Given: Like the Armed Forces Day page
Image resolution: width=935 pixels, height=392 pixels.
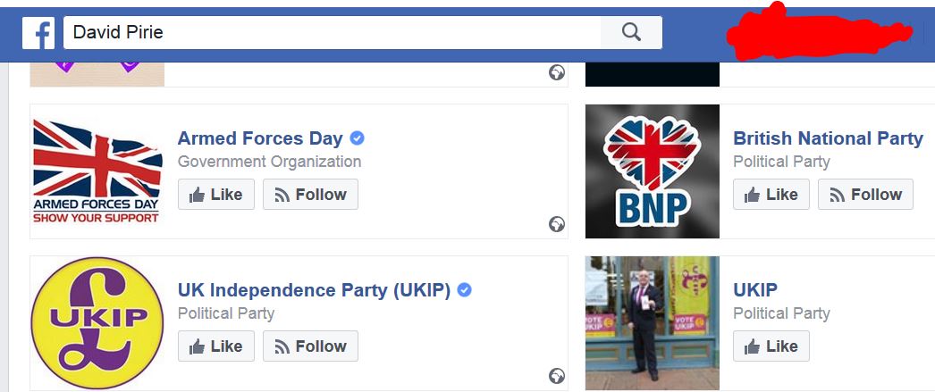Looking at the screenshot, I should pyautogui.click(x=216, y=195).
